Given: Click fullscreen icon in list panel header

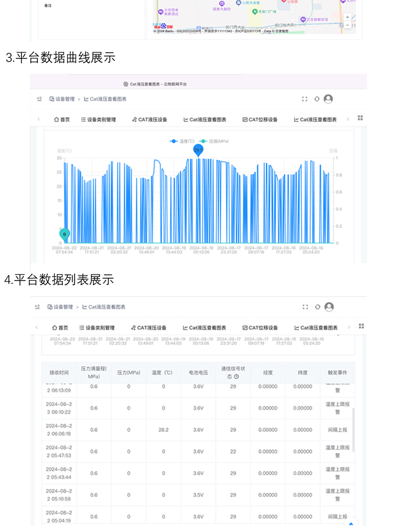Looking at the screenshot, I should 305,307.
